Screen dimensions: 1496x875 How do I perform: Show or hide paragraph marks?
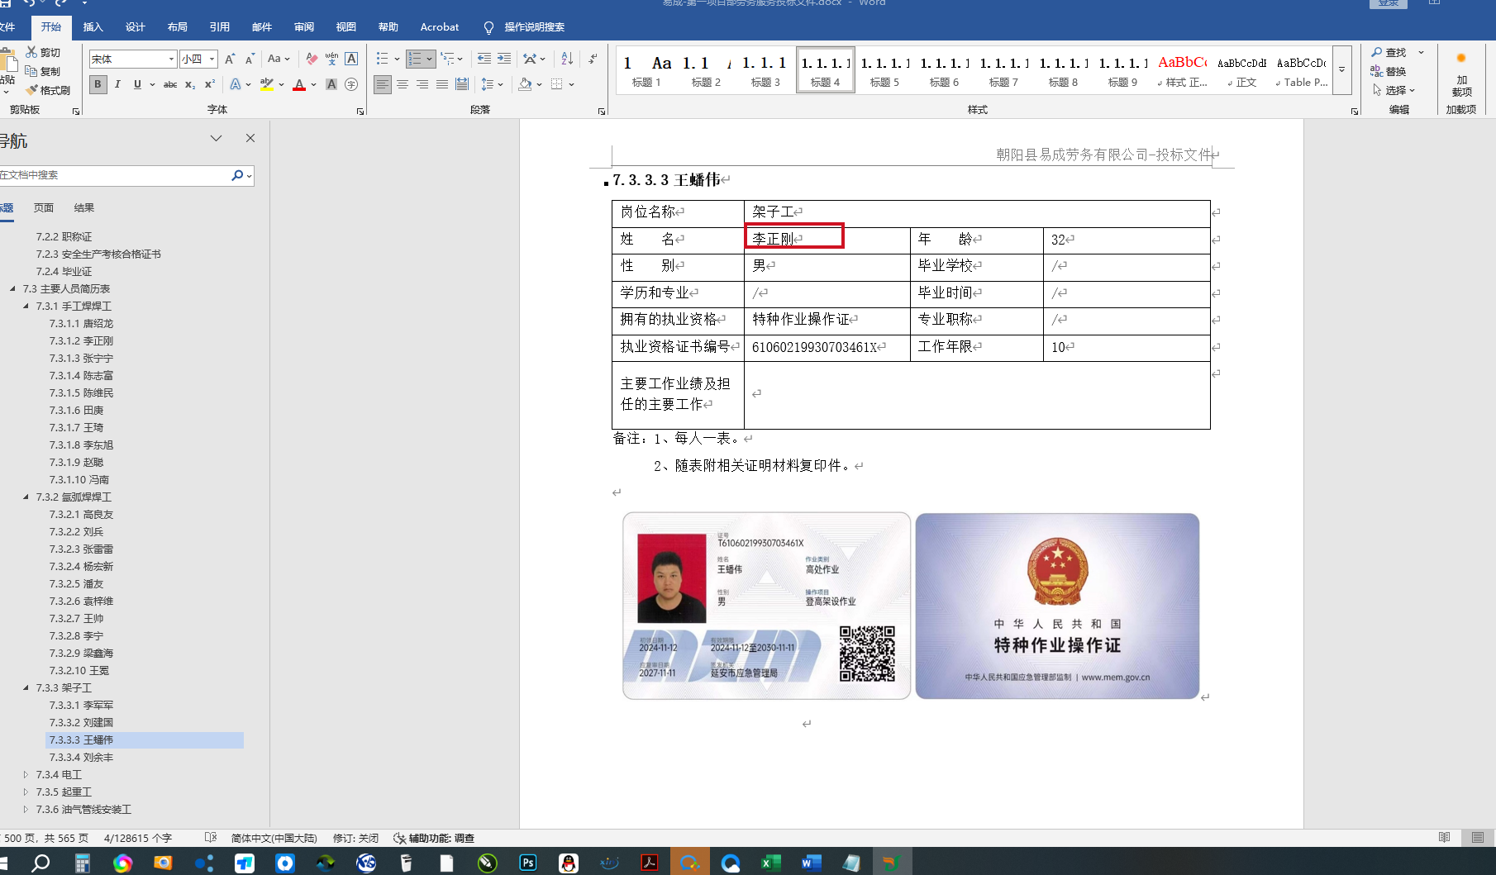593,59
